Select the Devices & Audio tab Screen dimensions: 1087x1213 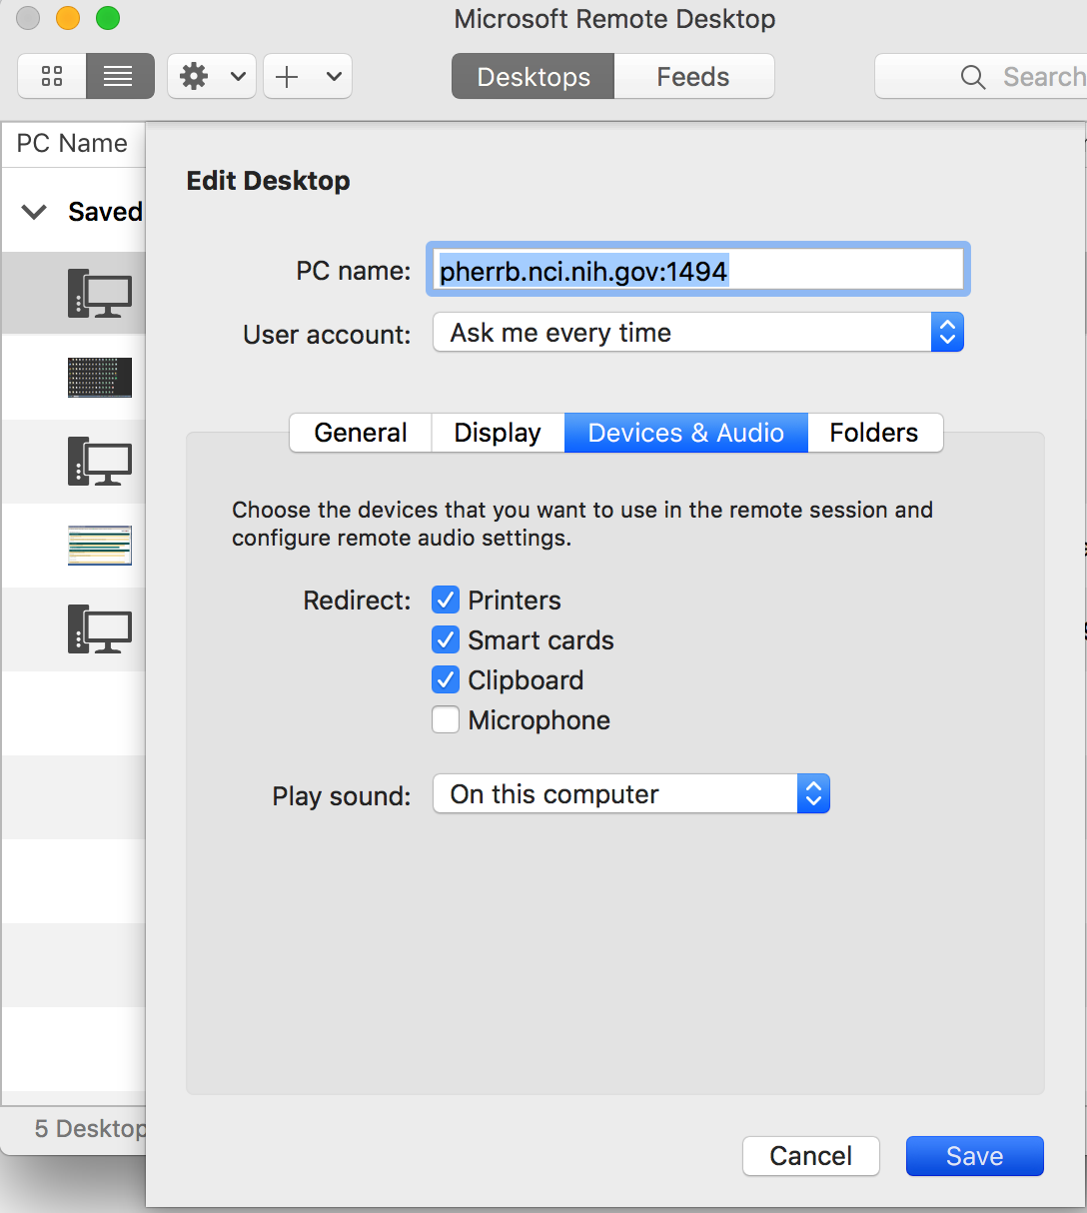686,433
